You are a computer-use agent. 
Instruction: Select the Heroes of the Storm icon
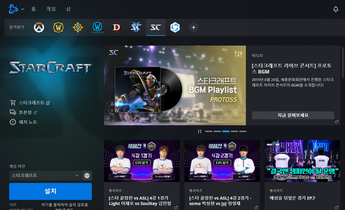175,28
